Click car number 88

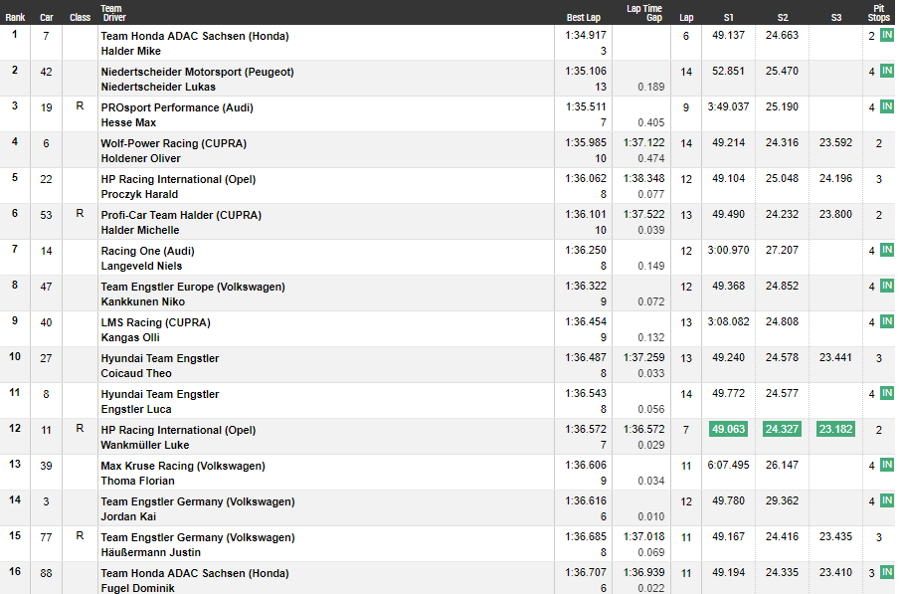coord(46,573)
